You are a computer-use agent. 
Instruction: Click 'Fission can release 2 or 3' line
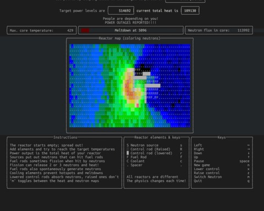tap(54, 165)
